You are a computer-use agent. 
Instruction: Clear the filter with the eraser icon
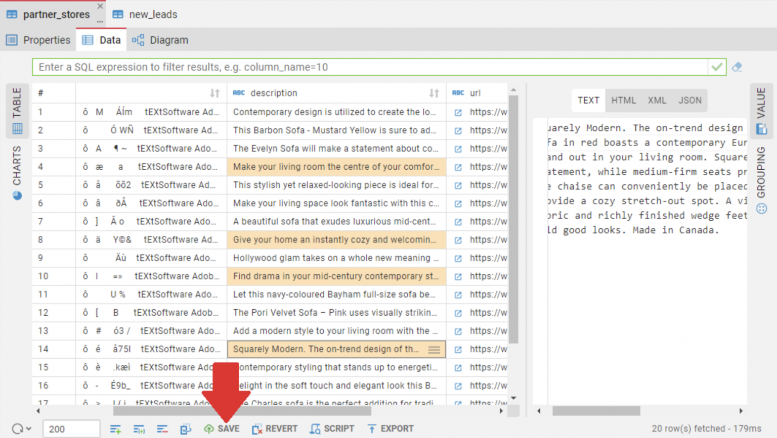tap(737, 67)
